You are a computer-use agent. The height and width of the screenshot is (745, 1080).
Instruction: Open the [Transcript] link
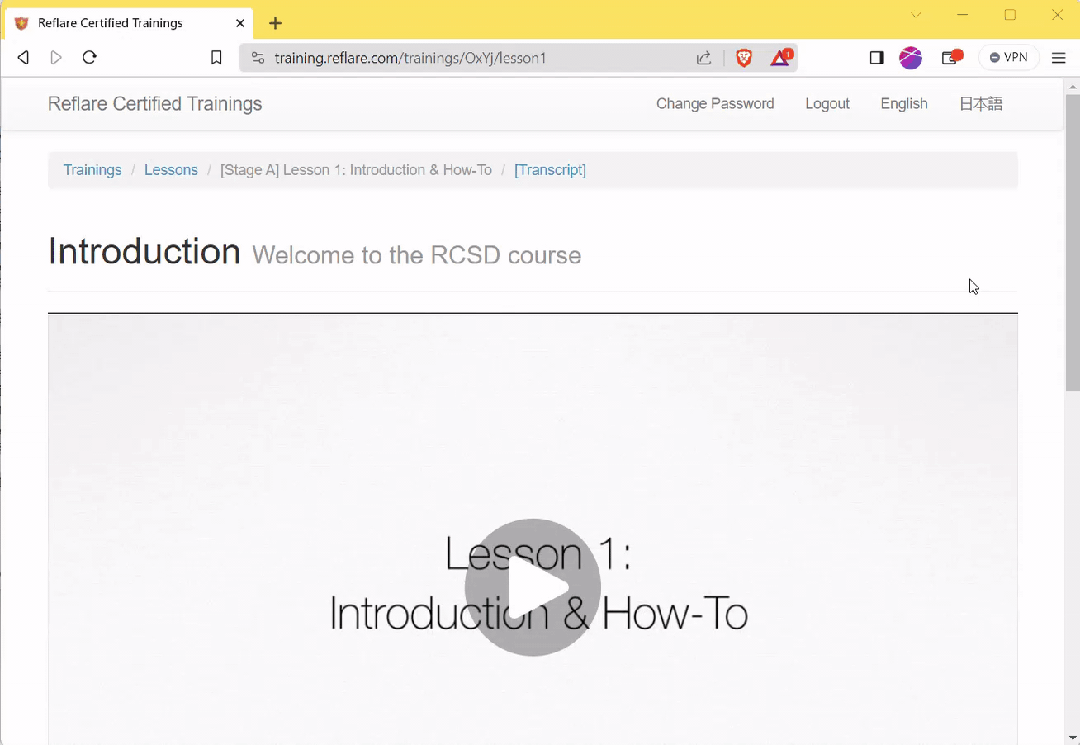(x=550, y=170)
